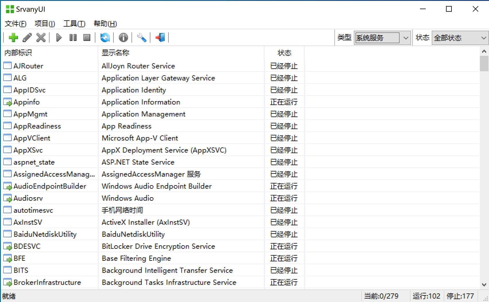This screenshot has width=489, height=302.
Task: Click 'Windows Audio Endpoint Builder' text
Action: pos(157,186)
